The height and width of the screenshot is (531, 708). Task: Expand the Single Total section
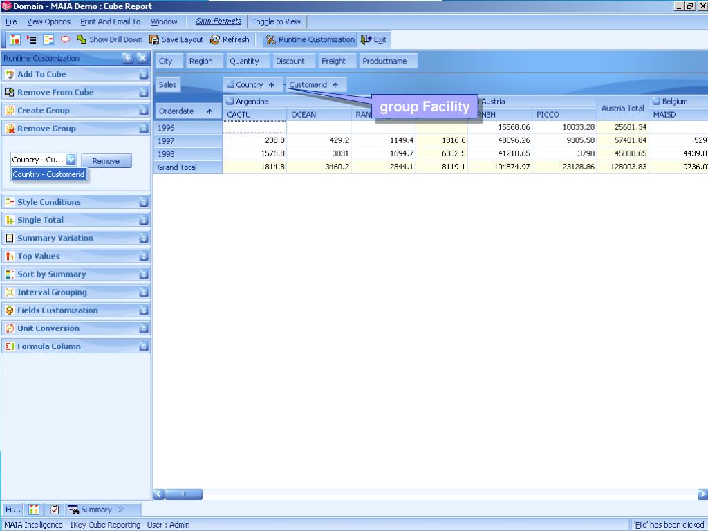tap(144, 221)
